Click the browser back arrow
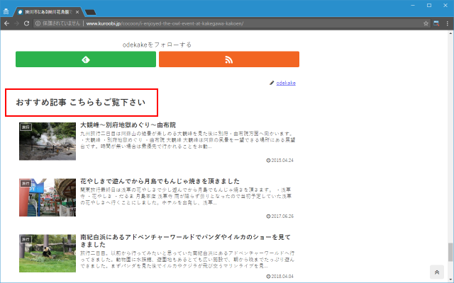Viewport: 454px width, 283px height. (6, 23)
